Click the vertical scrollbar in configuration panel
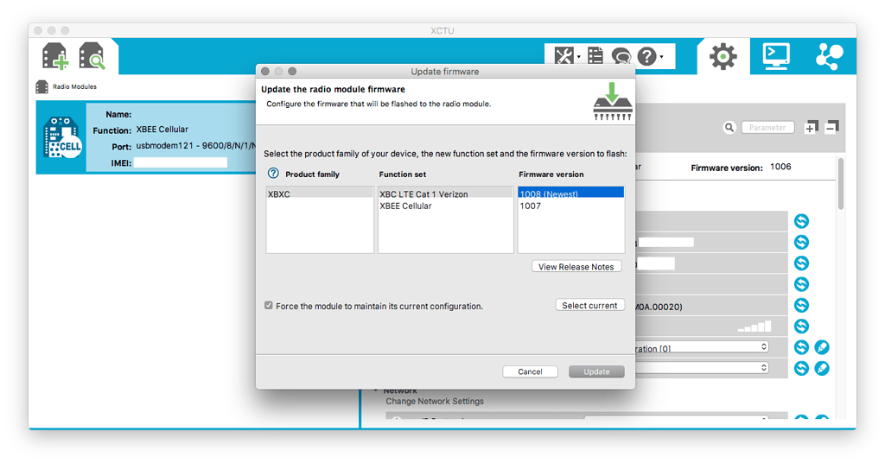Image resolution: width=885 pixels, height=463 pixels. click(x=840, y=184)
